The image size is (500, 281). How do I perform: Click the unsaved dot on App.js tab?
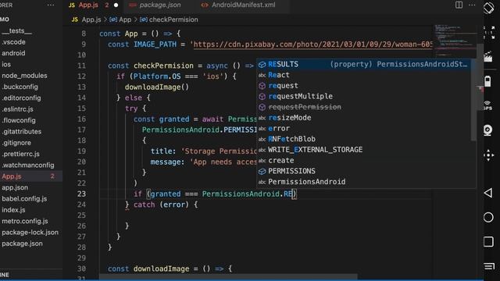tap(116, 5)
